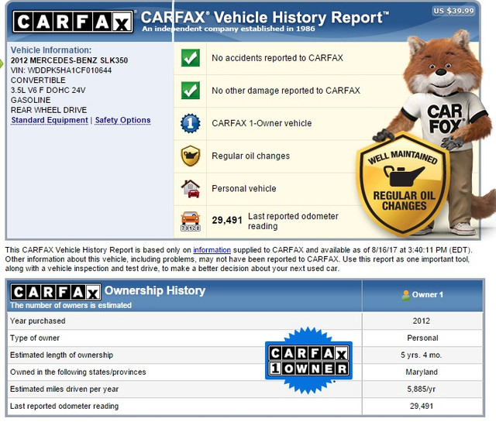Click 'No other damage reported to CARFAX' text
The image size is (496, 425).
(x=286, y=91)
